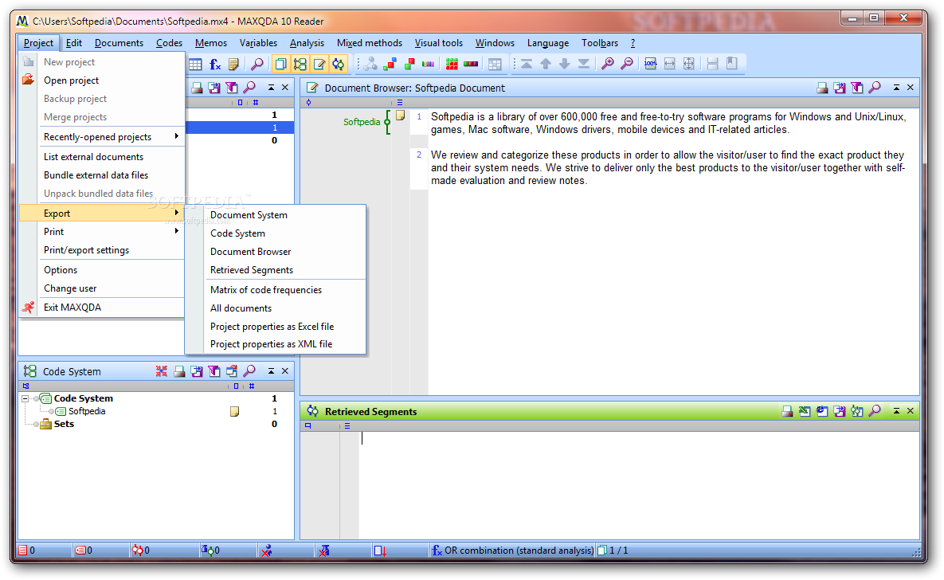Image resolution: width=944 pixels, height=580 pixels.
Task: Undock the Document Browser panel using the arrow button
Action: pos(896,88)
